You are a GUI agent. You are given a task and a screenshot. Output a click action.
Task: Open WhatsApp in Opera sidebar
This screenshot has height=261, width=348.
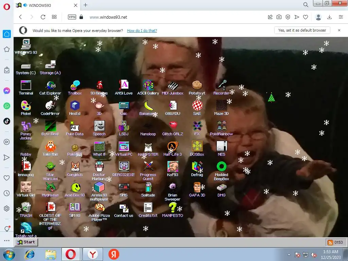pos(7,106)
